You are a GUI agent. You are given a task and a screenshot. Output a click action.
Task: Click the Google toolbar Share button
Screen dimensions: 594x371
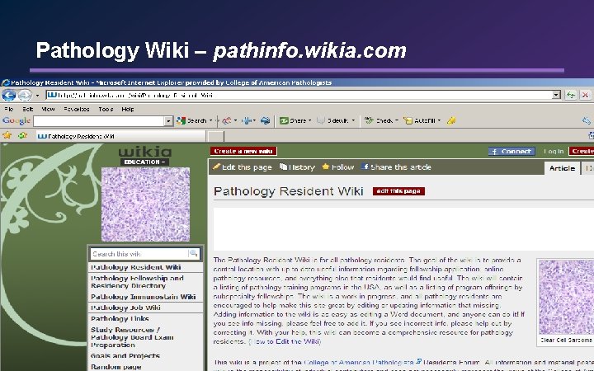293,120
